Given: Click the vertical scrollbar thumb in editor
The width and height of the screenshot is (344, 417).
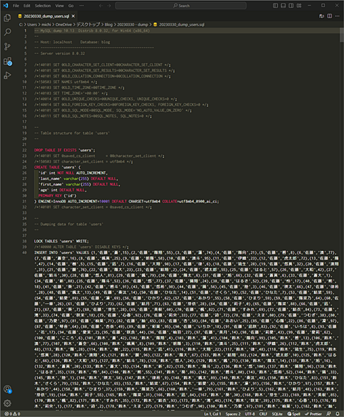Looking at the screenshot, I should click(x=342, y=35).
